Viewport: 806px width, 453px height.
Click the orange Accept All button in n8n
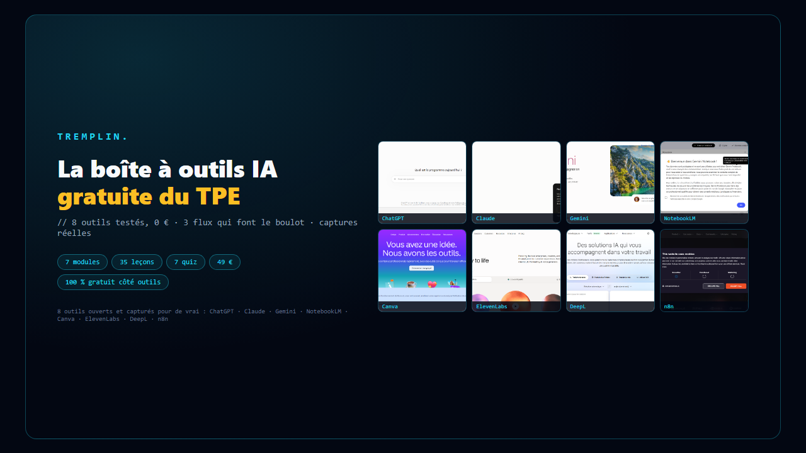(x=735, y=286)
